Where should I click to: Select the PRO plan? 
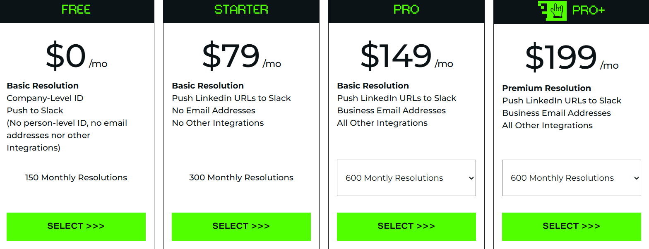[x=406, y=226]
